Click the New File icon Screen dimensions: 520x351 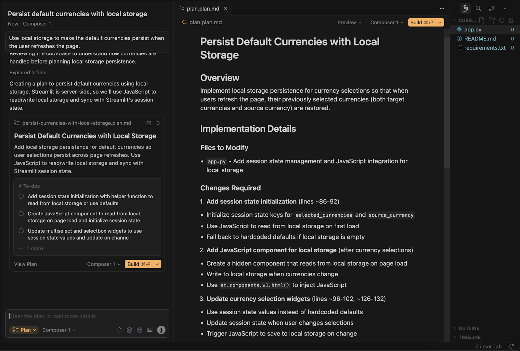(x=482, y=20)
